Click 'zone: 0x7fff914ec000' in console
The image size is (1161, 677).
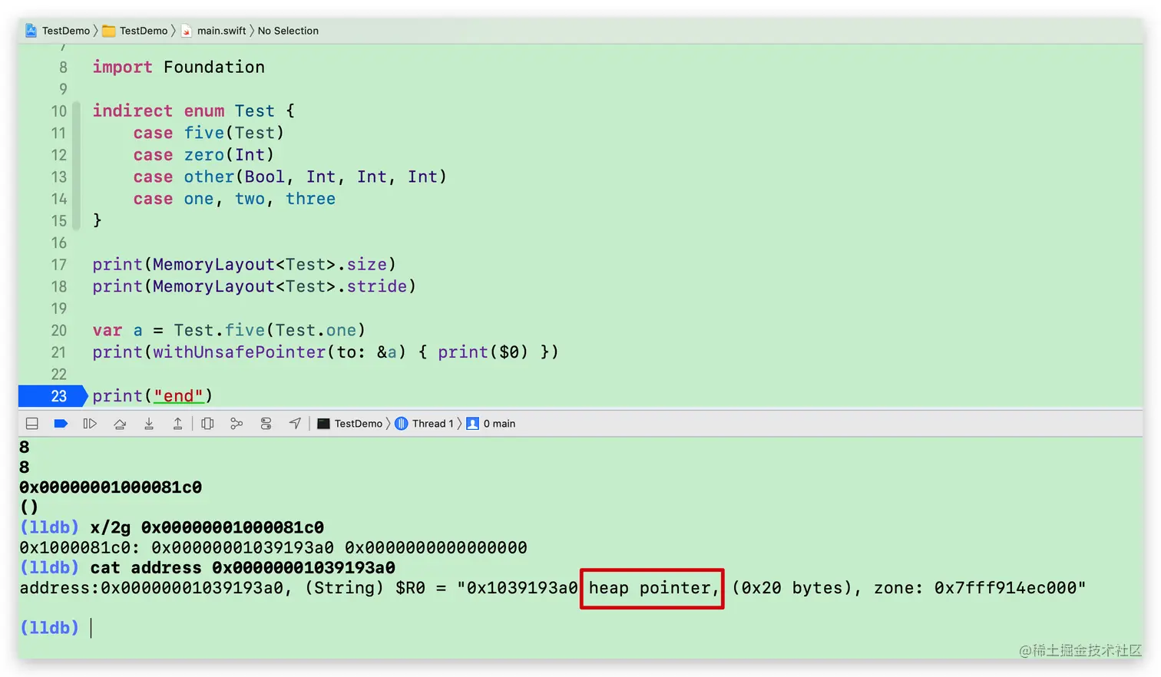click(x=976, y=588)
